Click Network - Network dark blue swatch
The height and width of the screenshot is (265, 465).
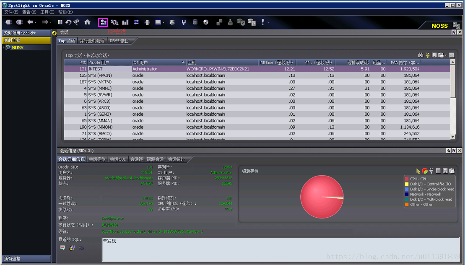pos(407,194)
